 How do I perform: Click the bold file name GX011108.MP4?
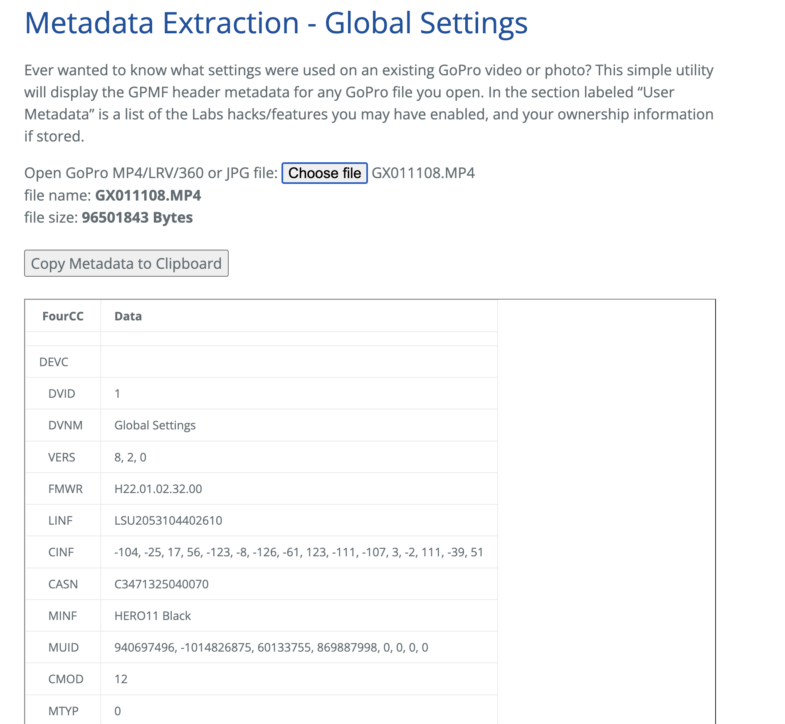(148, 196)
